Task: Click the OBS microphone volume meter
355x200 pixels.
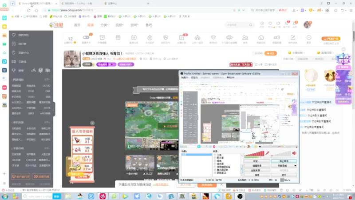Action: [254, 154]
